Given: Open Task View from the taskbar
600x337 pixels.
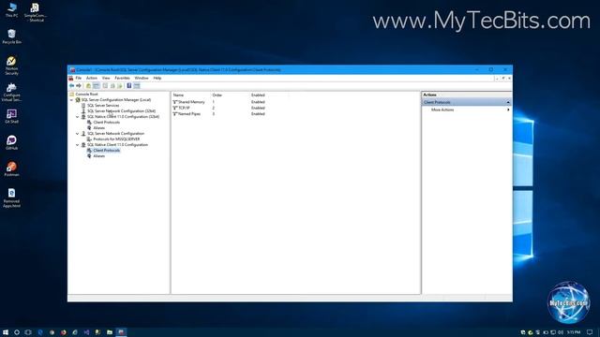Looking at the screenshot, I should click(28, 332).
